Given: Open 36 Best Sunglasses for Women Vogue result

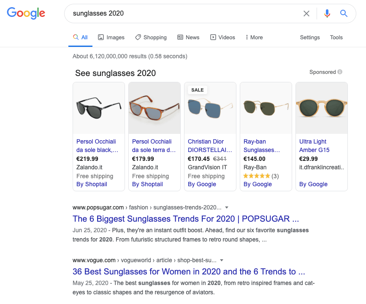Looking at the screenshot, I should point(189,271).
